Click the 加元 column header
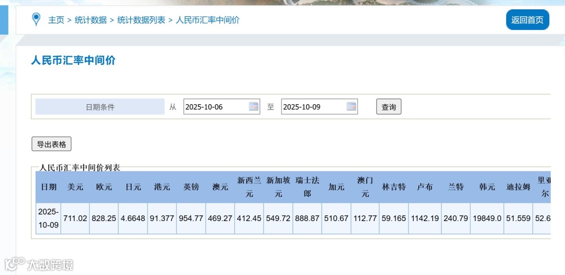565x275 pixels. point(336,187)
